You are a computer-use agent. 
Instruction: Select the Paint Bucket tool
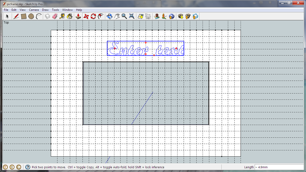point(70,16)
